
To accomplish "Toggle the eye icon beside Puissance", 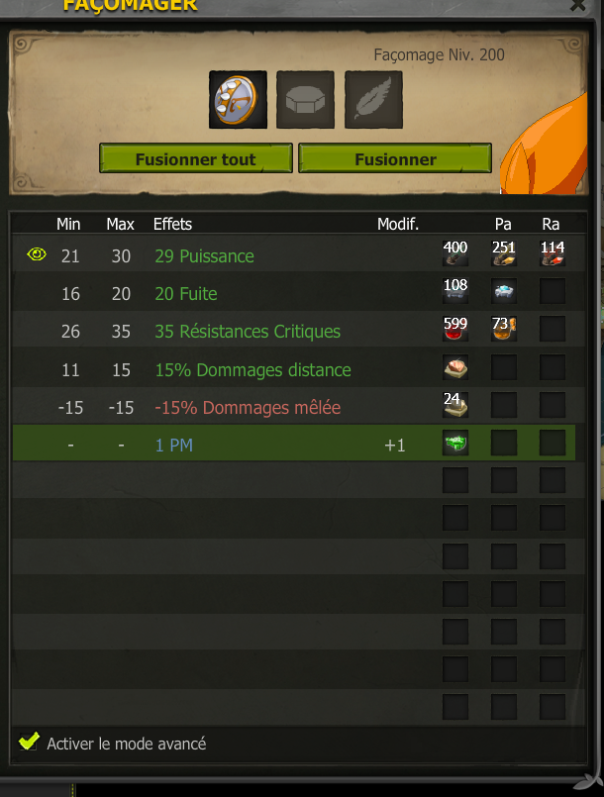I will pyautogui.click(x=37, y=253).
